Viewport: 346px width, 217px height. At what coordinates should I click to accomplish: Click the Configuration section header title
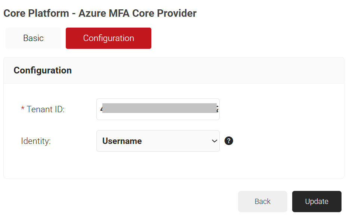pyautogui.click(x=43, y=70)
